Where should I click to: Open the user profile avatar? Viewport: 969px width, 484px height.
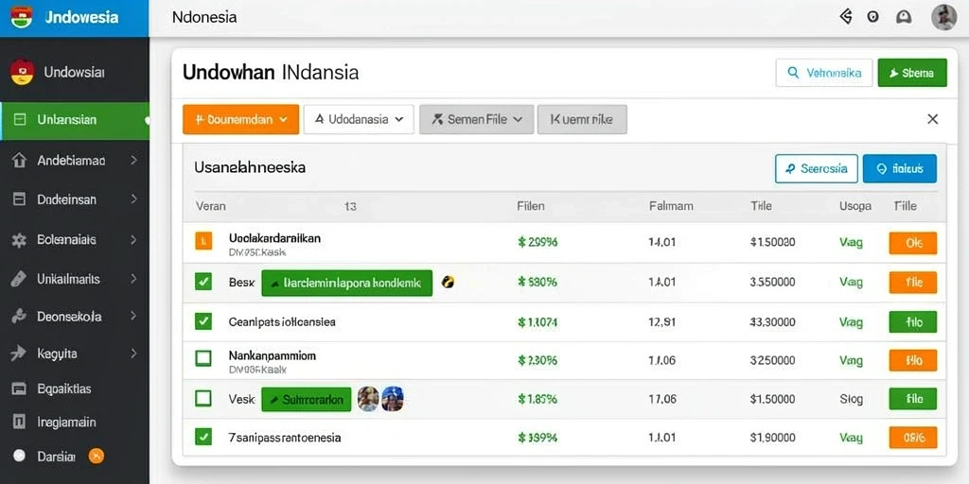(x=943, y=17)
